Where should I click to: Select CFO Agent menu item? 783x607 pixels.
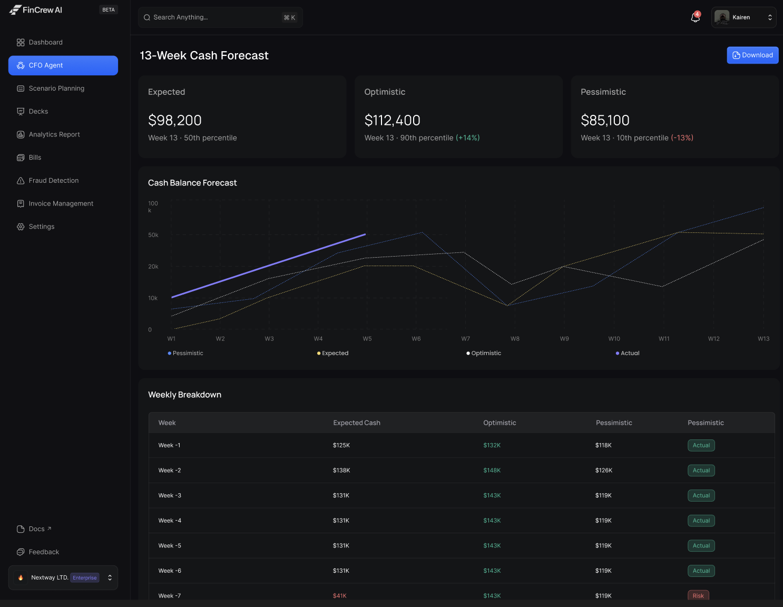pyautogui.click(x=63, y=65)
